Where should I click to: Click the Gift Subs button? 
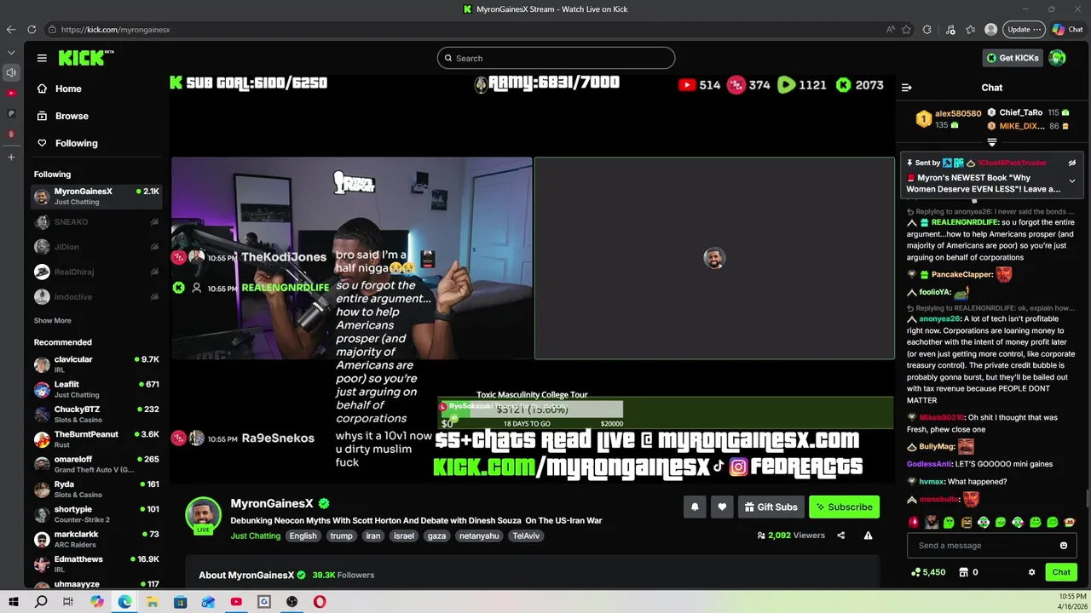pos(771,507)
